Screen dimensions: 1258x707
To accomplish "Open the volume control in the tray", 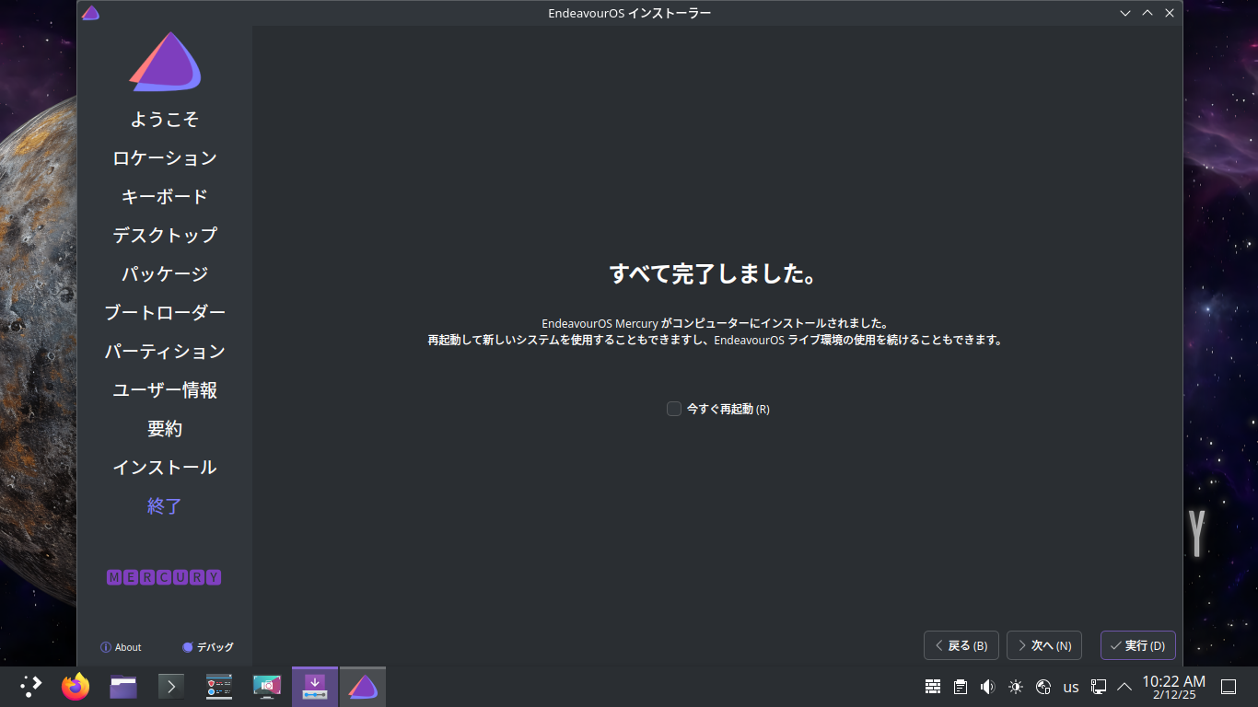I will pyautogui.click(x=988, y=687).
